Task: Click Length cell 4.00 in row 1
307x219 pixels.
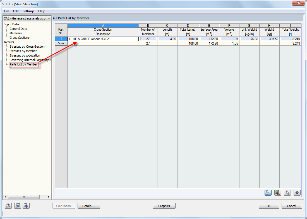Action: pos(167,39)
